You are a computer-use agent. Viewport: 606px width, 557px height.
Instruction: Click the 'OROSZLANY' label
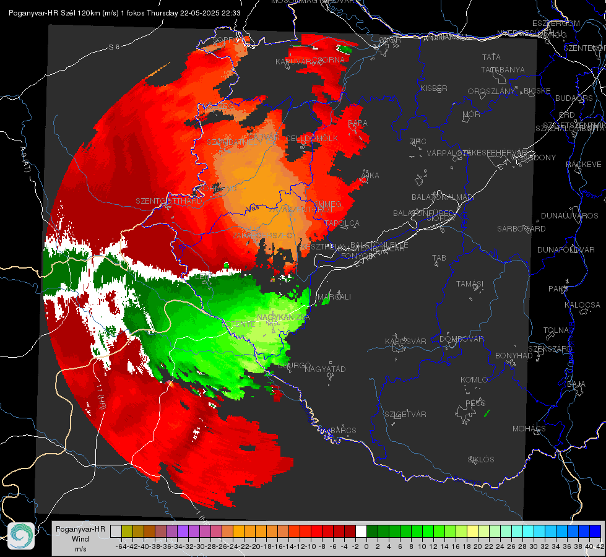(x=491, y=92)
